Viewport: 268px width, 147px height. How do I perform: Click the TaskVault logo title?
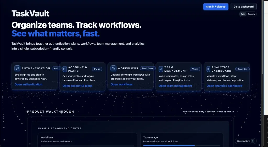coord(30,14)
